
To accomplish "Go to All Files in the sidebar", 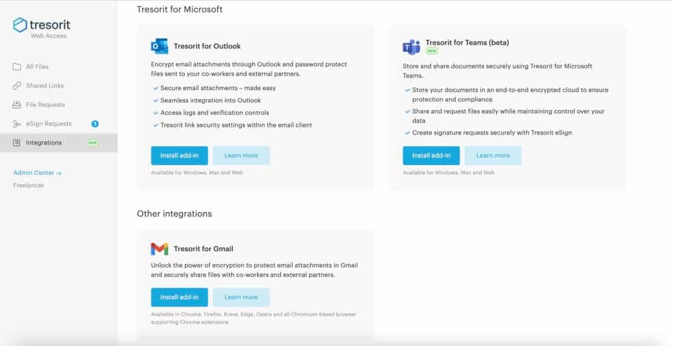I will [37, 66].
